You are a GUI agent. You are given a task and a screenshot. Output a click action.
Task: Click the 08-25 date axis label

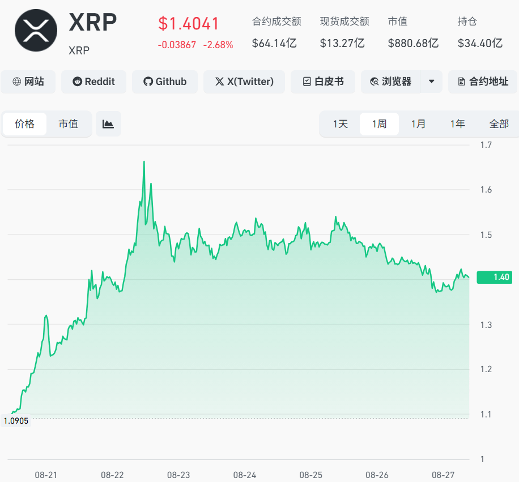(x=311, y=475)
